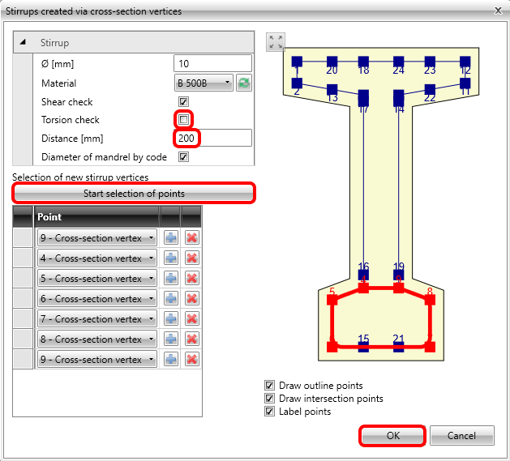The height and width of the screenshot is (461, 510).
Task: Remove the '4 - Cross-section vertex' row
Action: [192, 258]
